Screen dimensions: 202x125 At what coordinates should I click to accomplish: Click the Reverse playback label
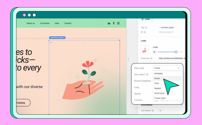coord(142,81)
